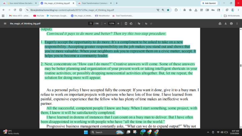Click the search-magnifier zoom icon in address bar
The width and height of the screenshot is (242, 136).
point(163,10)
